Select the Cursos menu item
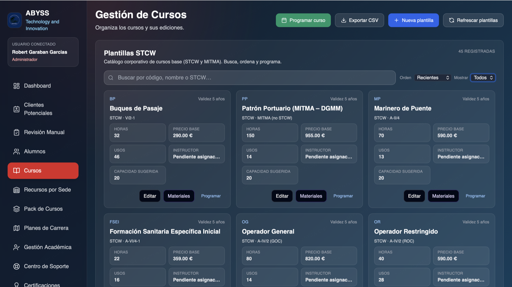This screenshot has width=512, height=287. click(x=43, y=171)
